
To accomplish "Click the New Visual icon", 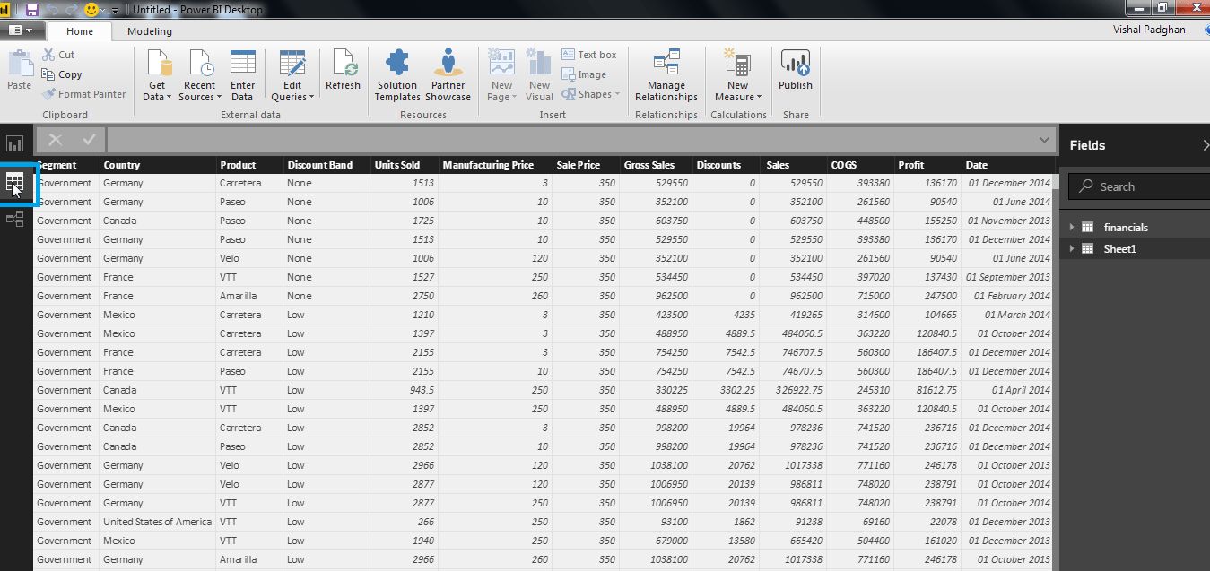I will tap(539, 63).
